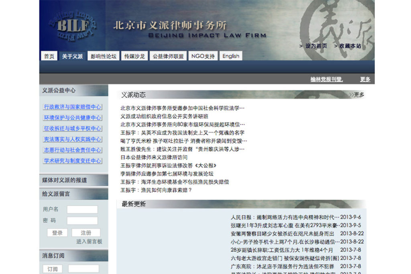Image resolution: width=411 pixels, height=274 pixels.
Task: Click the 密码 password input field
Action: [82, 221]
